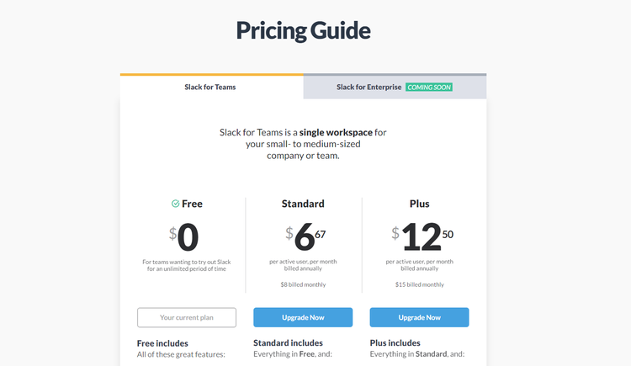Click the Pricing Guide title
The width and height of the screenshot is (631, 366).
[x=303, y=30]
